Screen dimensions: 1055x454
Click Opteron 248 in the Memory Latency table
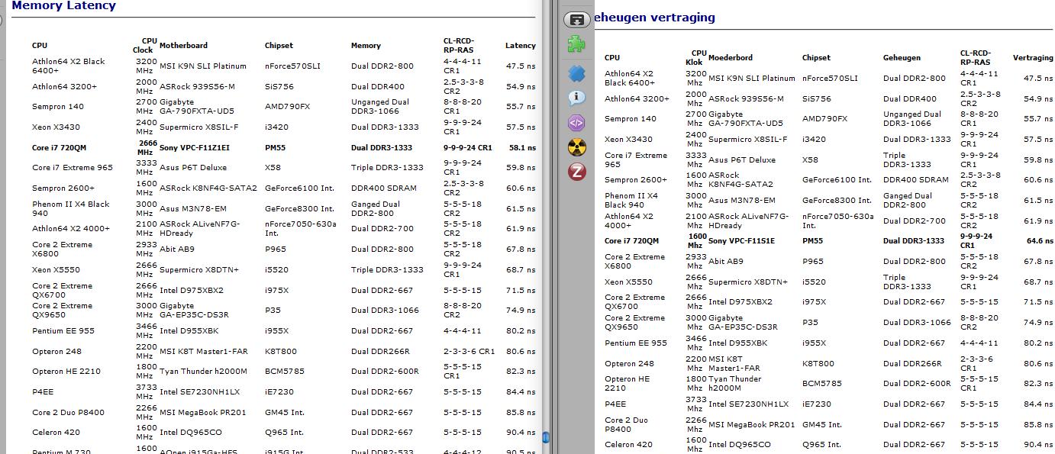click(56, 352)
